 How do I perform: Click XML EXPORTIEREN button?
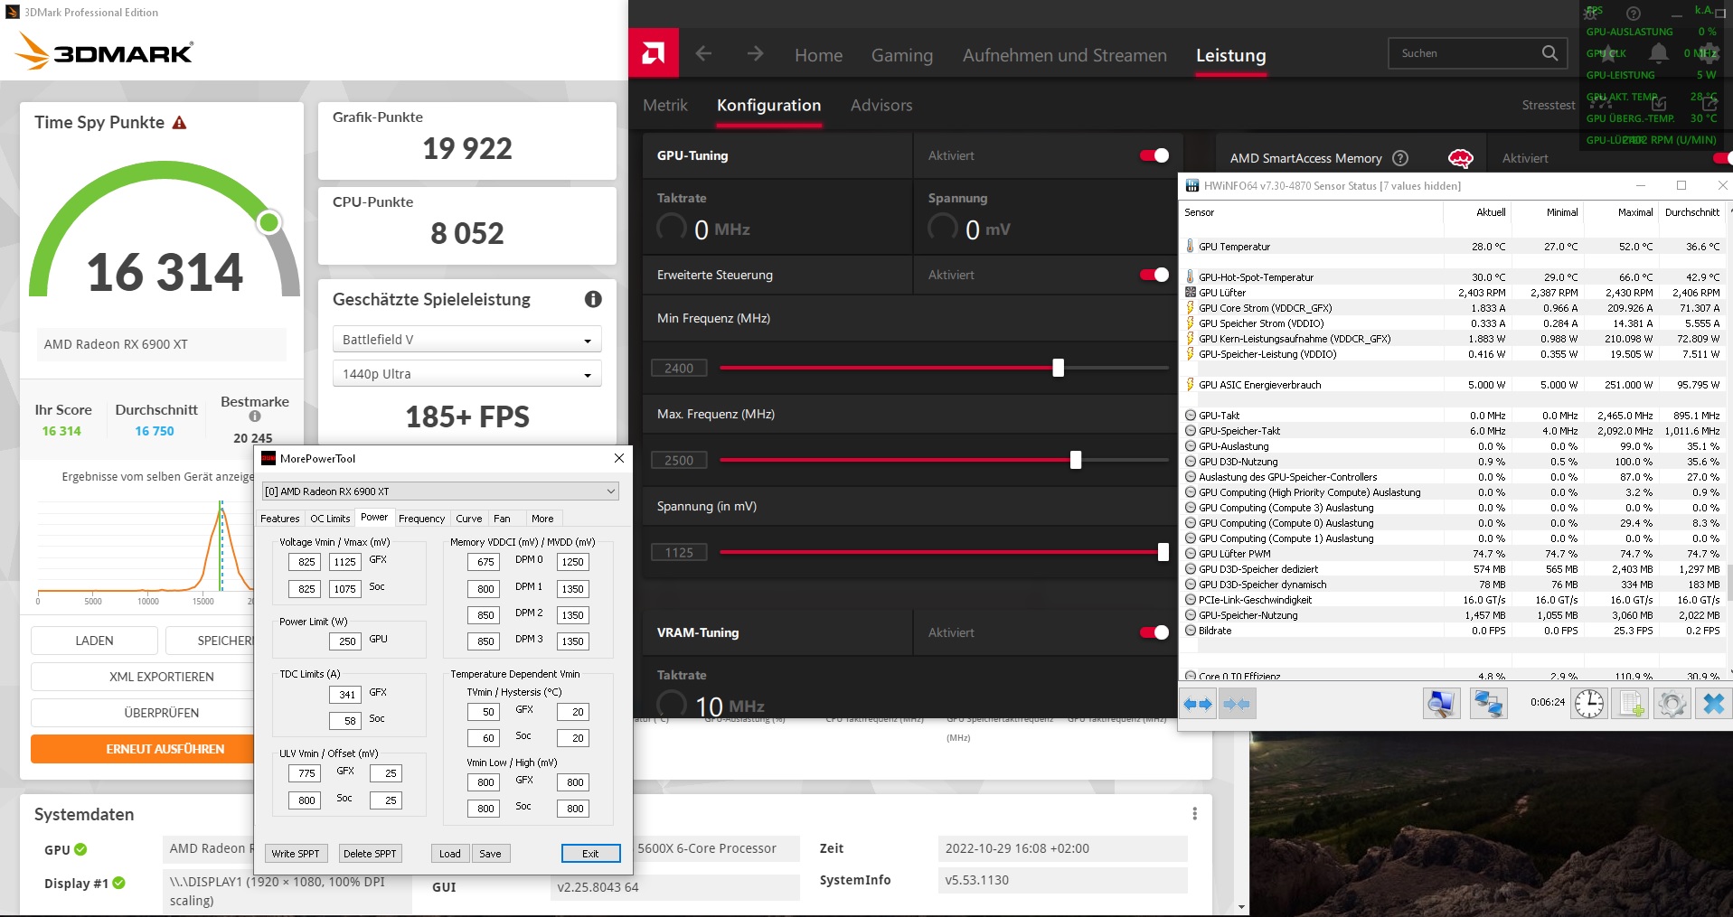pyautogui.click(x=161, y=677)
